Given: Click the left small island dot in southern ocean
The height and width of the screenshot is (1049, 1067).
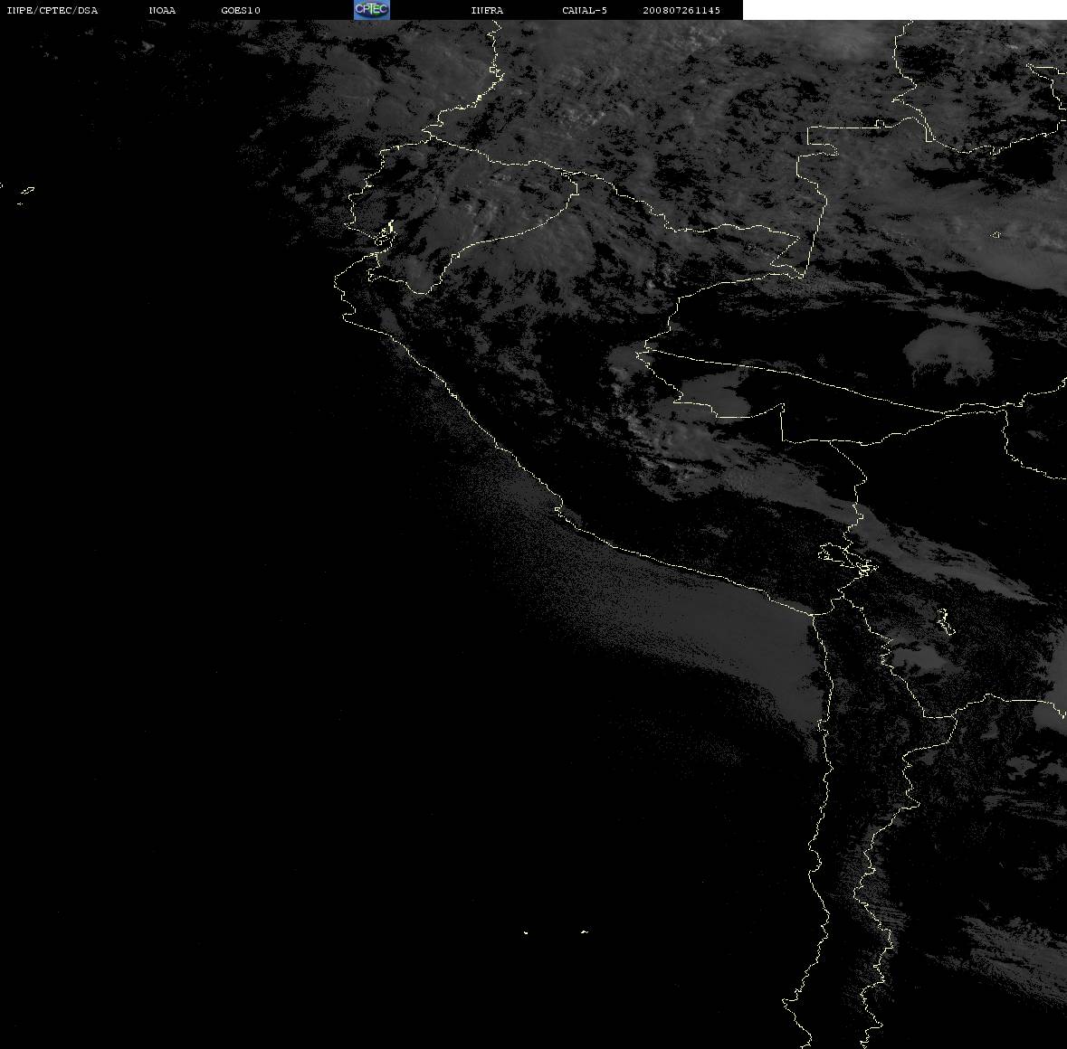Looking at the screenshot, I should (526, 932).
